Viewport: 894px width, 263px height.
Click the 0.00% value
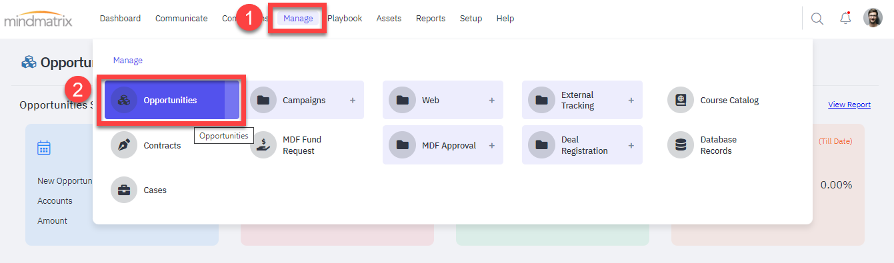(x=836, y=185)
